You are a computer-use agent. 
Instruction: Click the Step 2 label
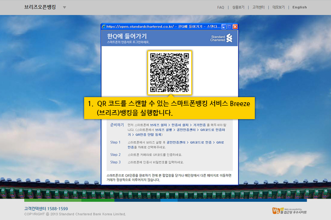point(115,155)
